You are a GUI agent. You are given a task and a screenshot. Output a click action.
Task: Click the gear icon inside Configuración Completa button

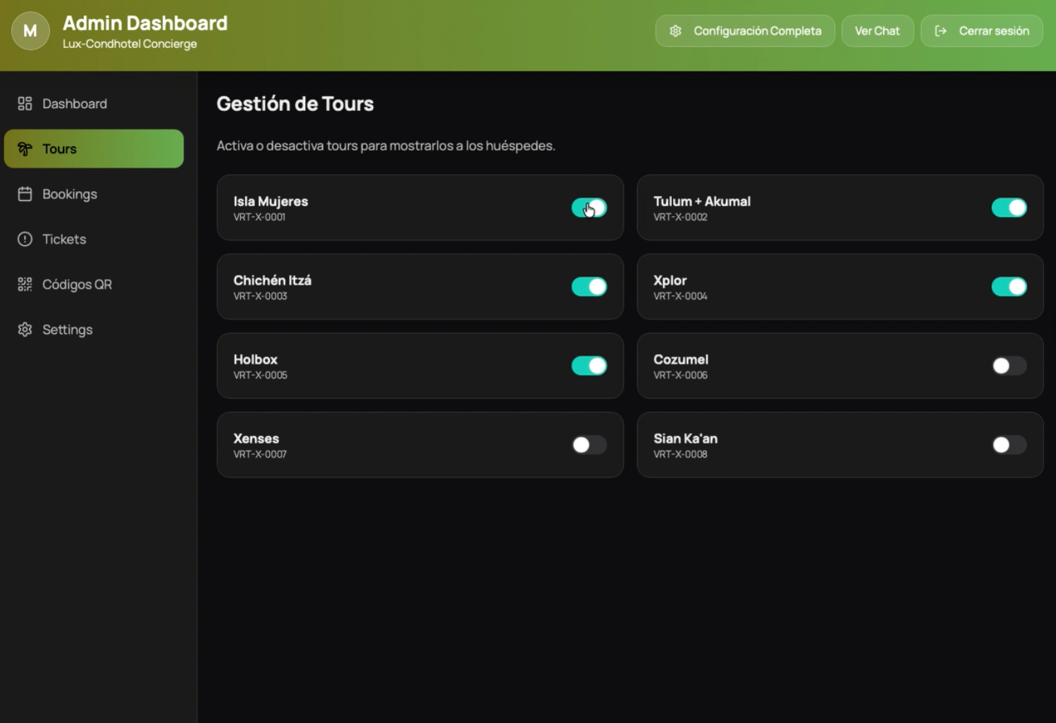tap(675, 30)
